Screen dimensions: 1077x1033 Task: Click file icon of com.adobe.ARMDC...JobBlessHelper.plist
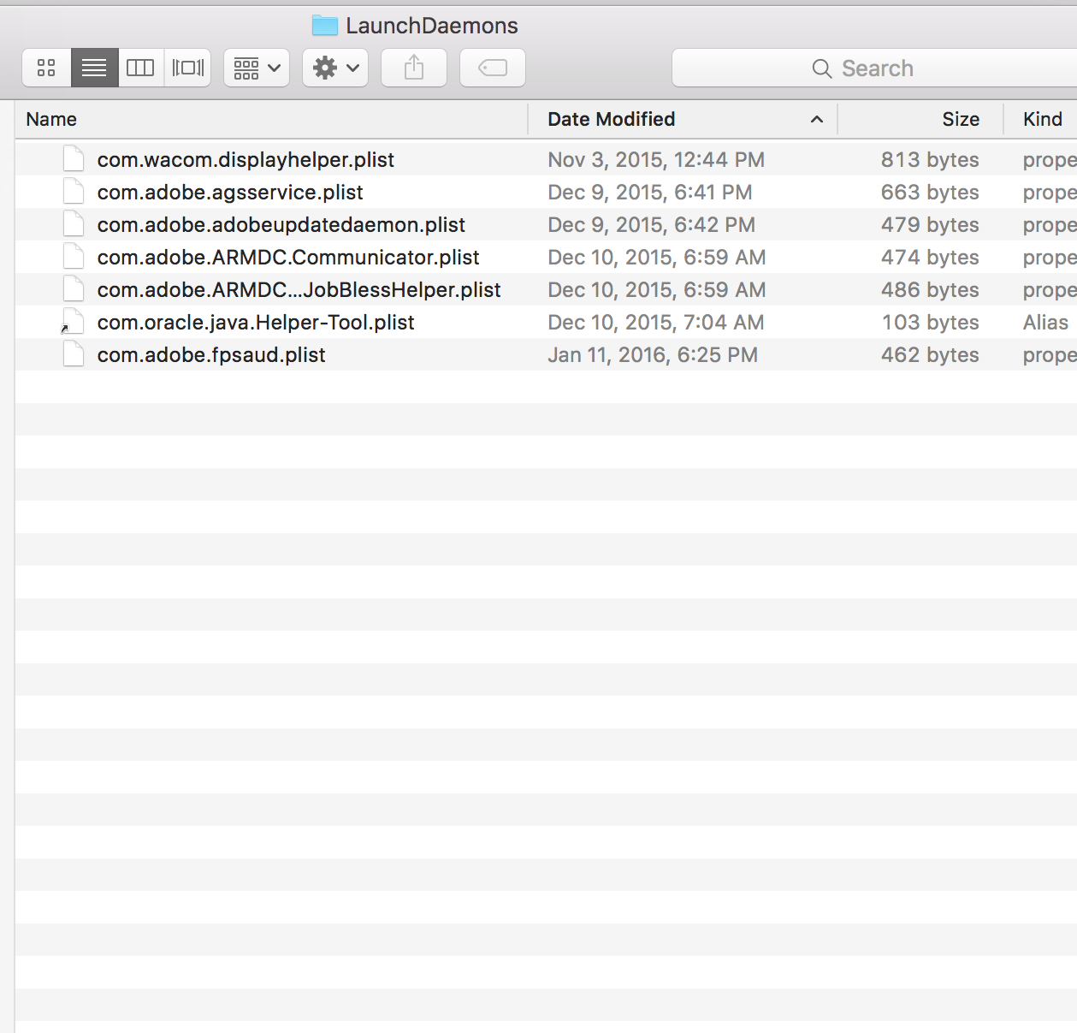tap(74, 289)
